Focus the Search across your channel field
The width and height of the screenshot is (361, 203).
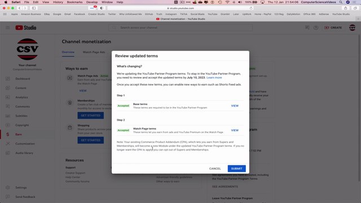point(180,28)
